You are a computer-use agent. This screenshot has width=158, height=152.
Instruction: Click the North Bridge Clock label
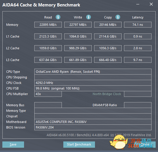point(107,94)
